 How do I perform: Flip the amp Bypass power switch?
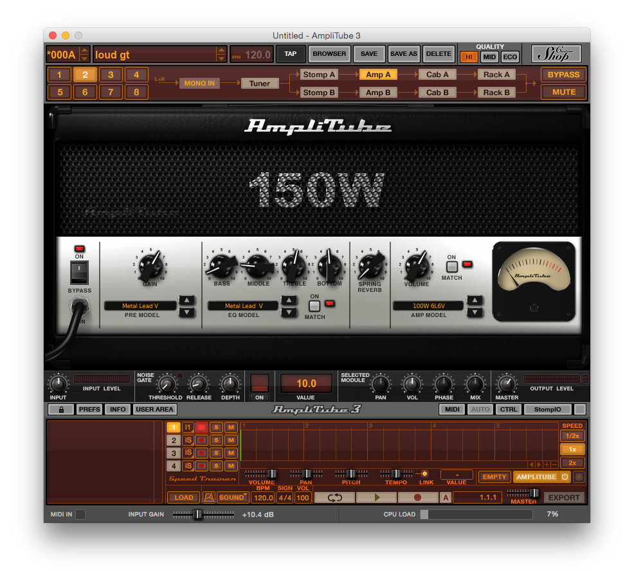79,272
